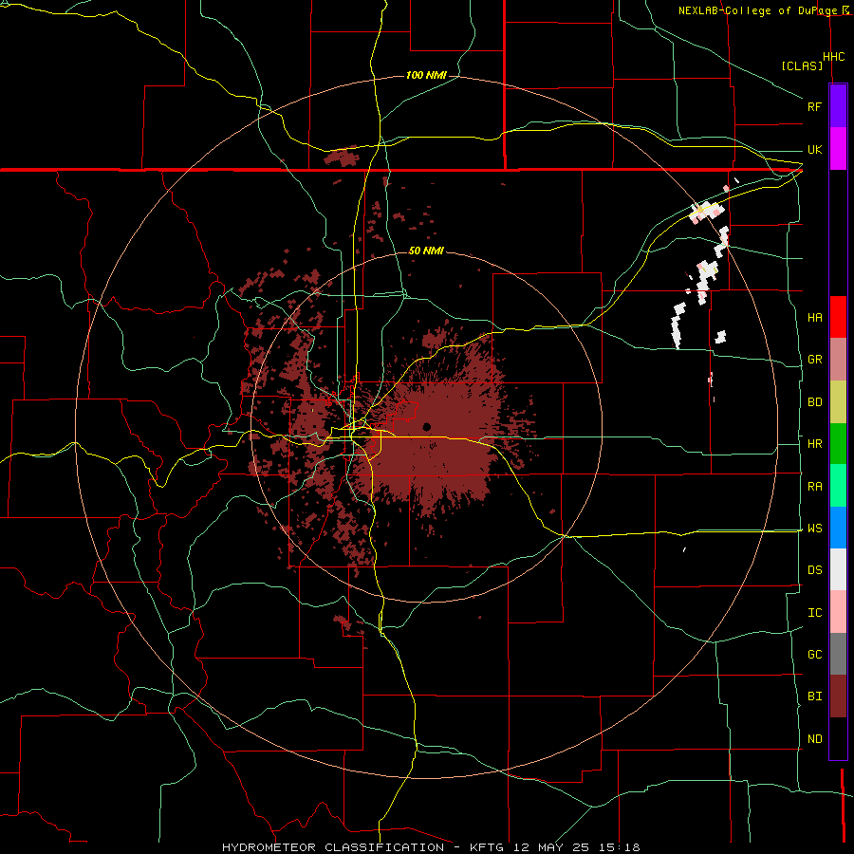Click the ND black legend swatch

838,738
